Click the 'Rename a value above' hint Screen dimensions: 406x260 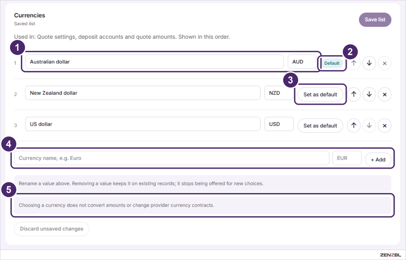[x=203, y=183]
